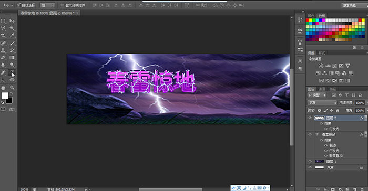Screen dimensions: 368x191
Task: Select the Brush tool
Action: [x=12, y=43]
